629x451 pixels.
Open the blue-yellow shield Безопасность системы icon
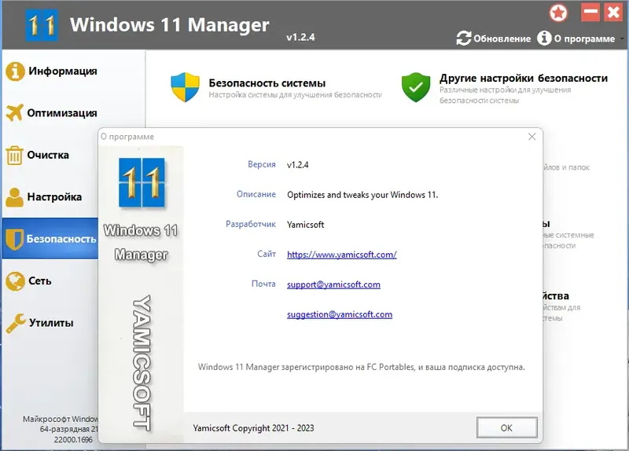[x=185, y=87]
